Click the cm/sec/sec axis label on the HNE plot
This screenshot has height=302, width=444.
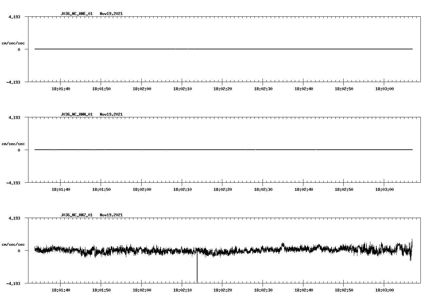click(x=13, y=43)
